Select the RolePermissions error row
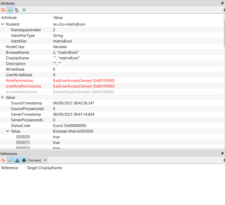225x205 pixels. pos(19,80)
